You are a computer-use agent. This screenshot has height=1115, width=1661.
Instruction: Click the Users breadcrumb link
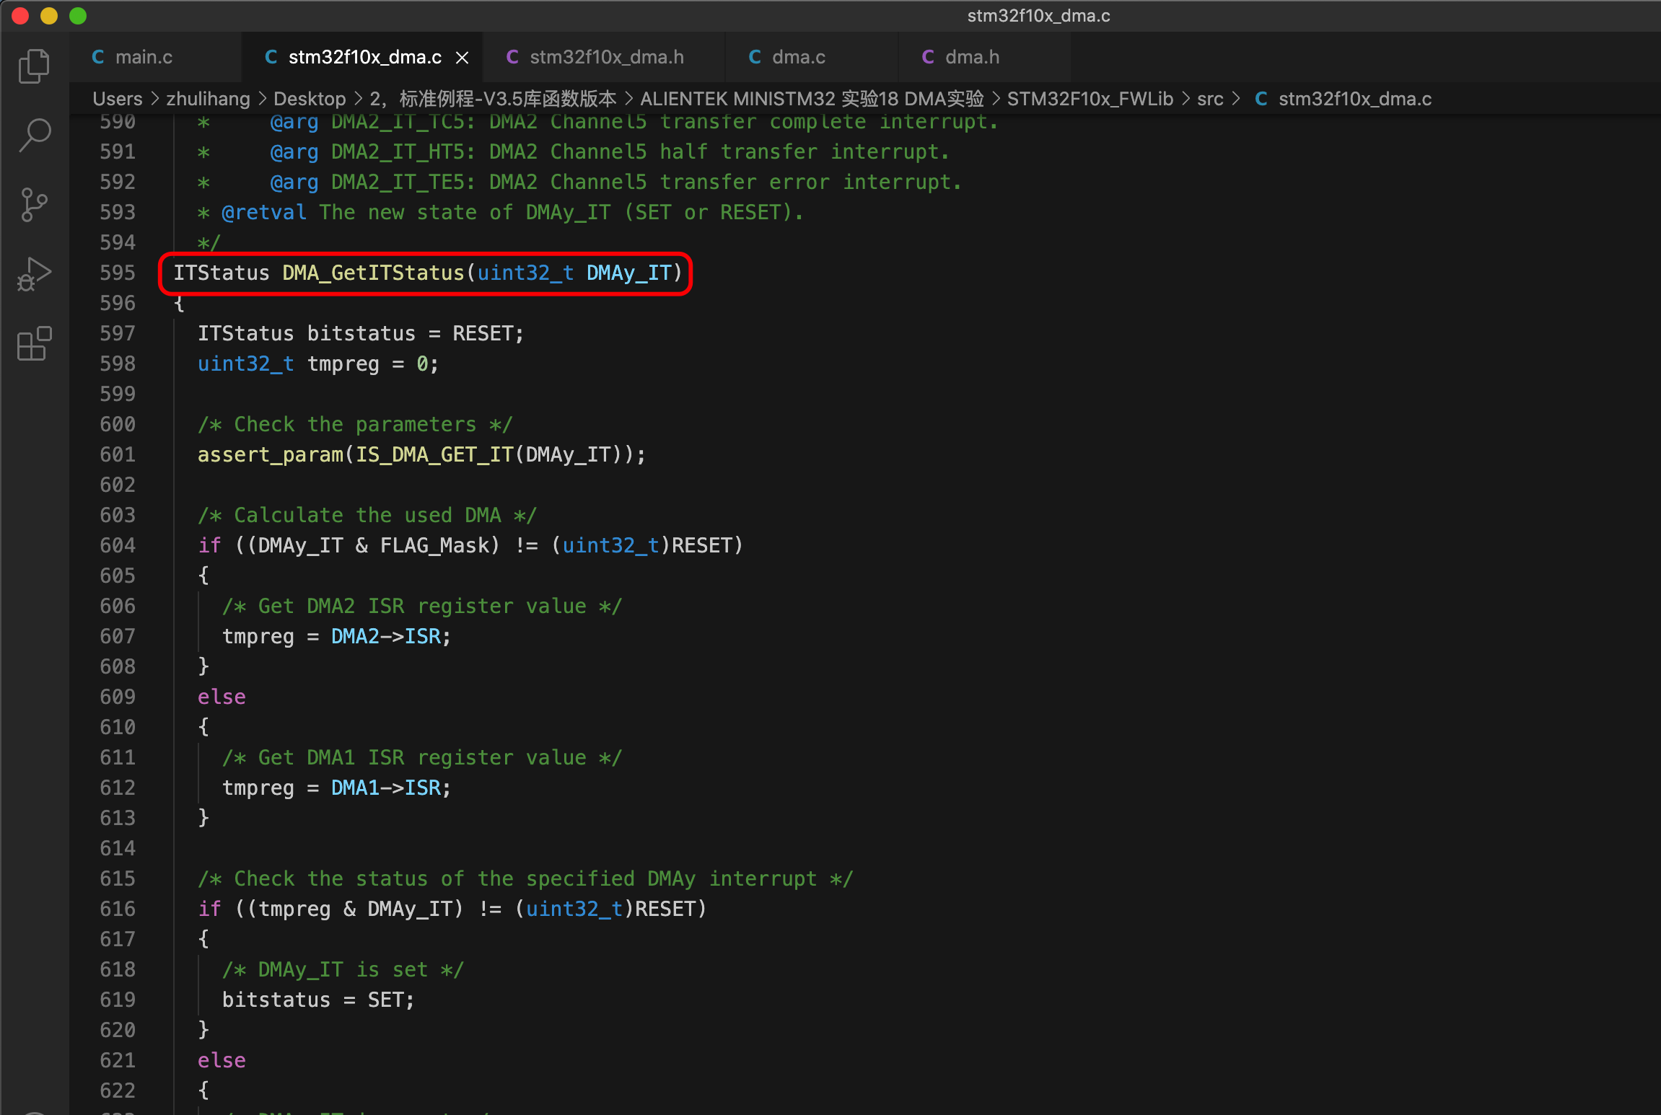pyautogui.click(x=117, y=99)
